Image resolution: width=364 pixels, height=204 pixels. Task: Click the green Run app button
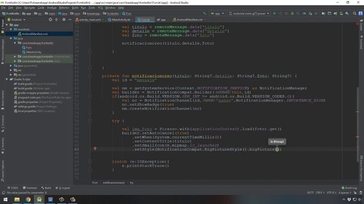pyautogui.click(x=274, y=14)
